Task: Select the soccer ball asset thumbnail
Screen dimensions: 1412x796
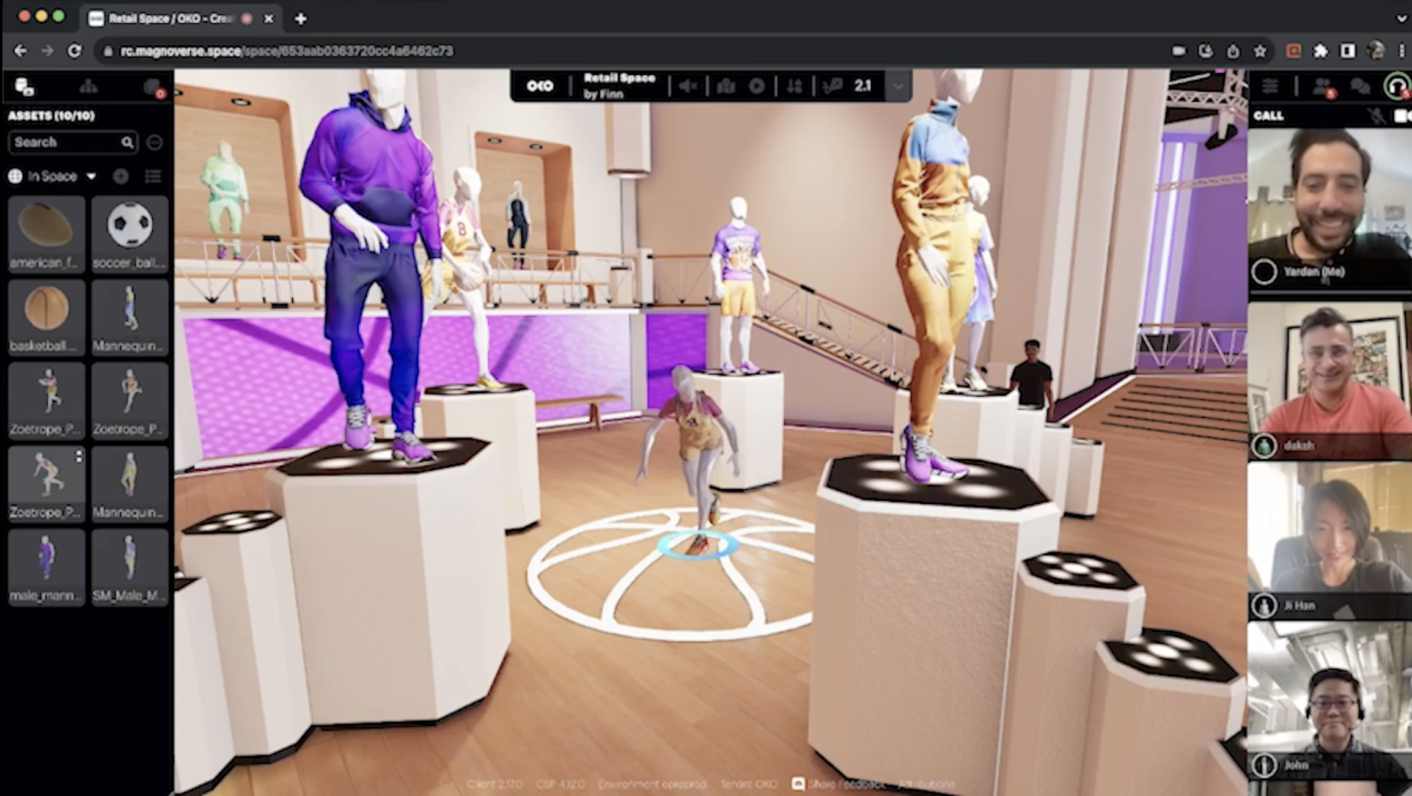Action: coord(130,234)
